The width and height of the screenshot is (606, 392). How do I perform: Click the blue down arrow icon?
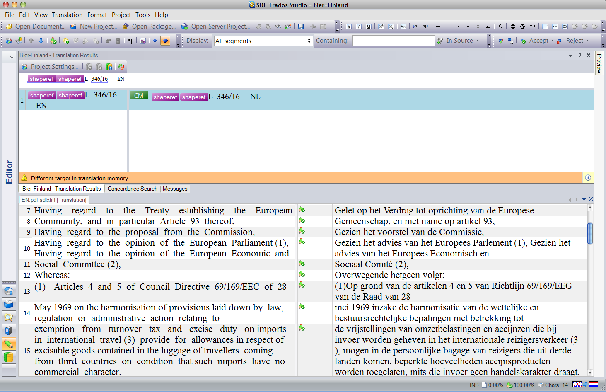click(x=41, y=41)
